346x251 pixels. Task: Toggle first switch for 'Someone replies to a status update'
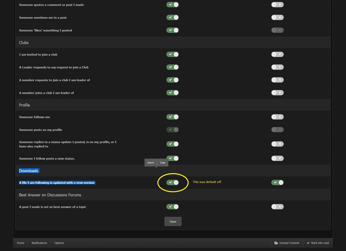tap(173, 144)
